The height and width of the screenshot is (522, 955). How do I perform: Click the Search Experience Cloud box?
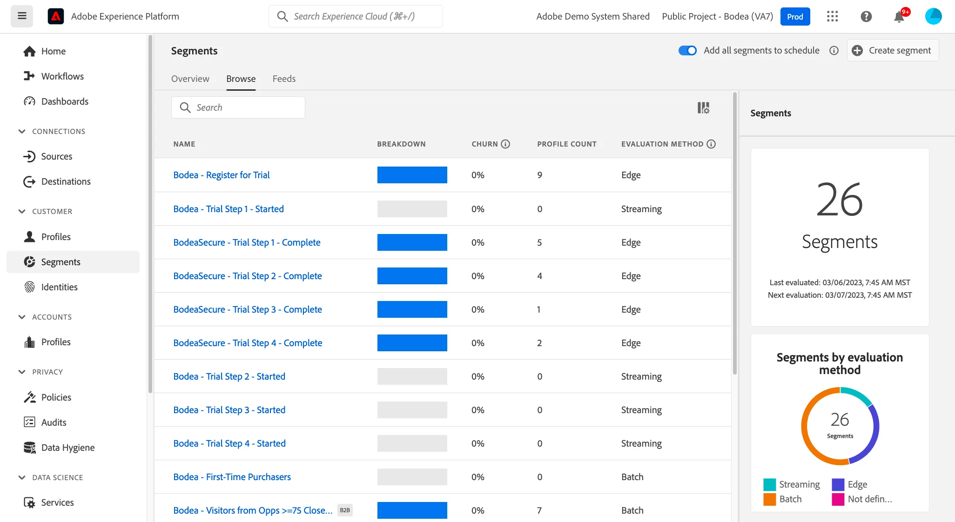pos(356,16)
